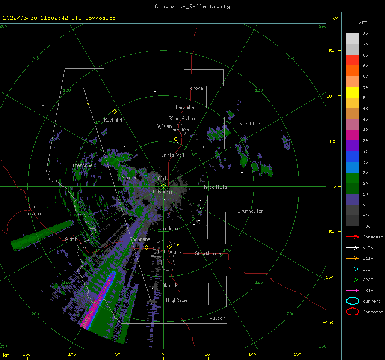Select the red 'forecast' ellipse icon

coord(352,312)
